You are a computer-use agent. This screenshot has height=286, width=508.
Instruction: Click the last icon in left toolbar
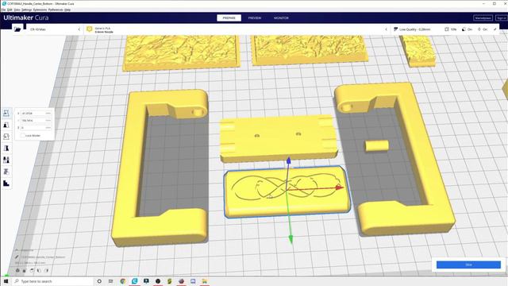[x=6, y=184]
